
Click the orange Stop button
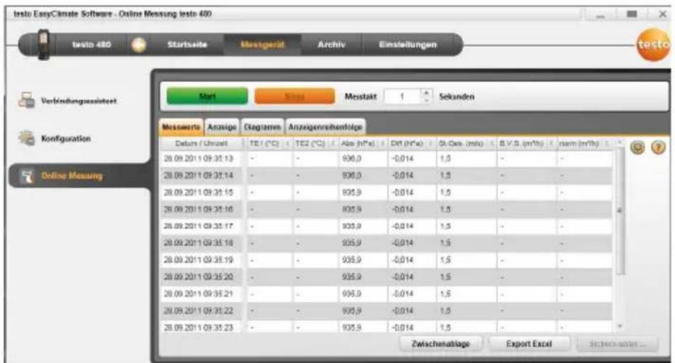[295, 96]
